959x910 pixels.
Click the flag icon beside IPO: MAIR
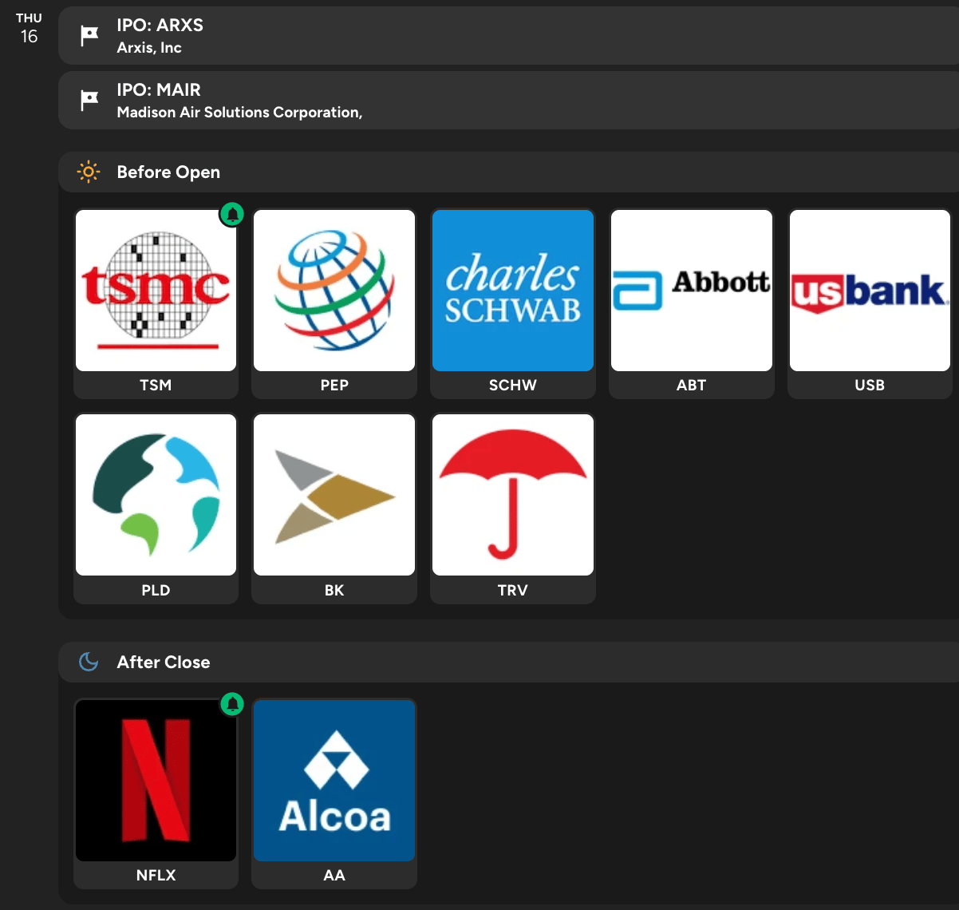[x=89, y=101]
